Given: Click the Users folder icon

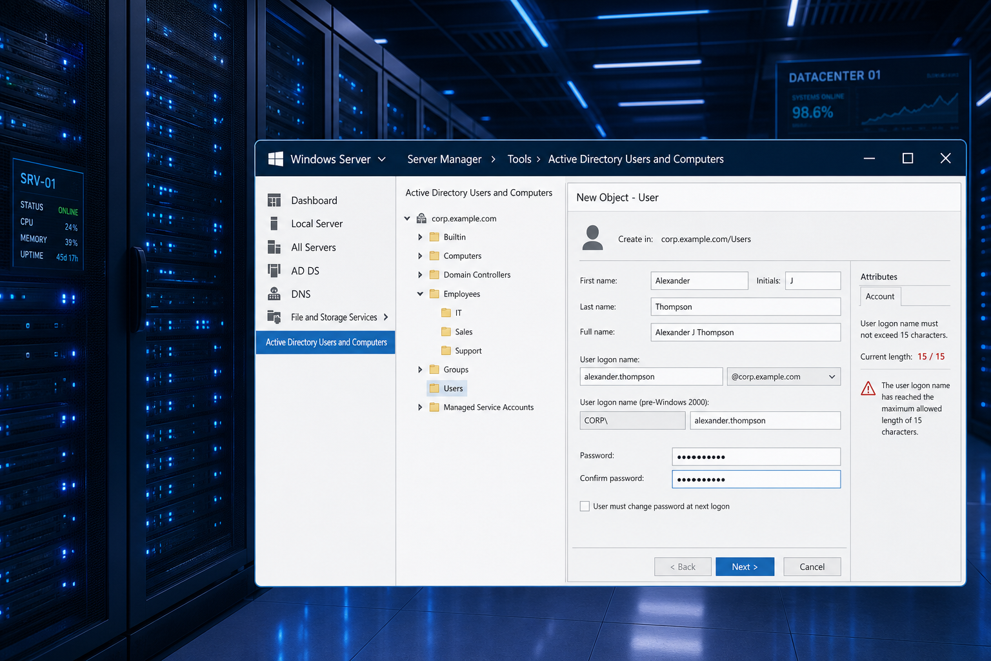Looking at the screenshot, I should [434, 388].
